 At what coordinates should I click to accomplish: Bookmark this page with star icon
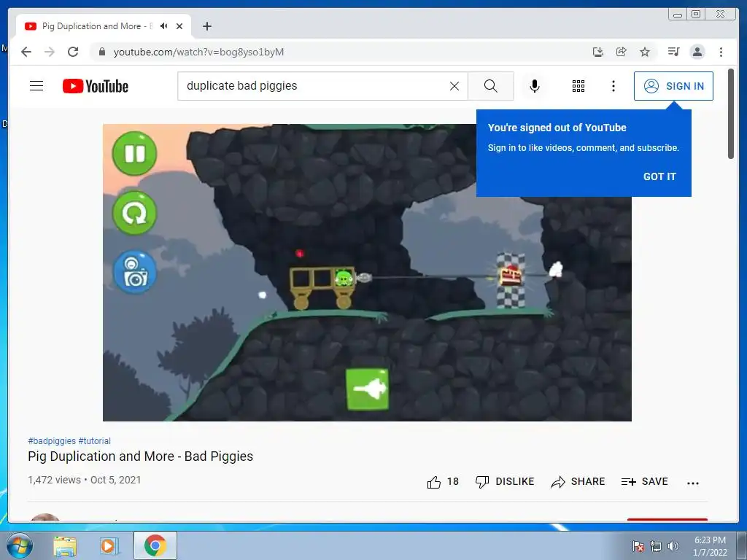tap(645, 52)
